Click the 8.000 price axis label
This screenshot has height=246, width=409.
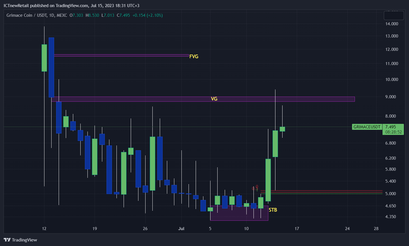(390, 116)
